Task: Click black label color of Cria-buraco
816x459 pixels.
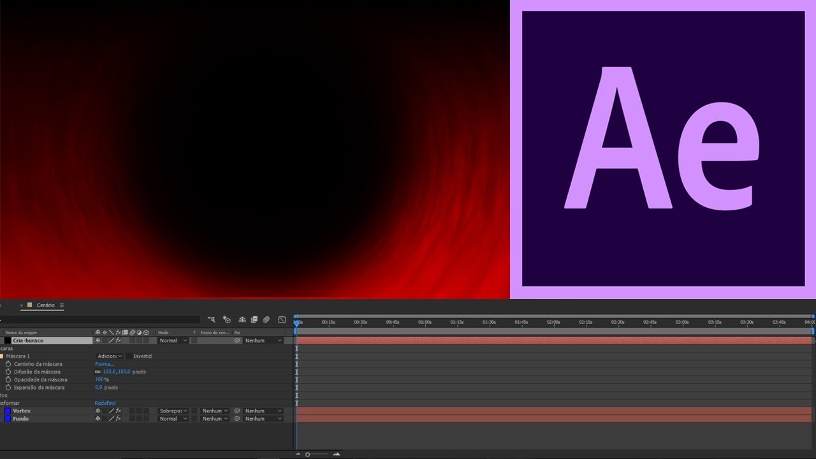Action: point(8,340)
